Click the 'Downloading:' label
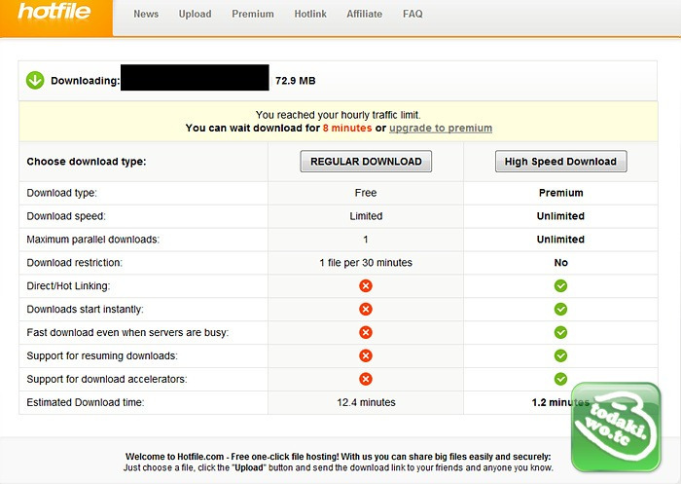This screenshot has width=681, height=484. (x=85, y=81)
